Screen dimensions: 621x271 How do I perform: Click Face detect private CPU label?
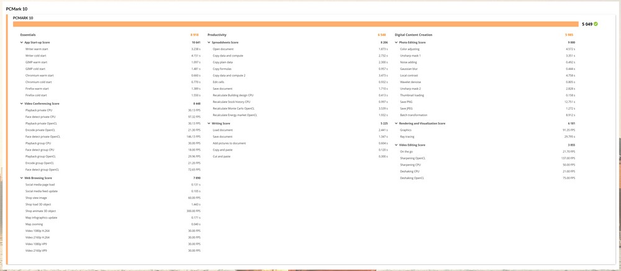[40, 117]
